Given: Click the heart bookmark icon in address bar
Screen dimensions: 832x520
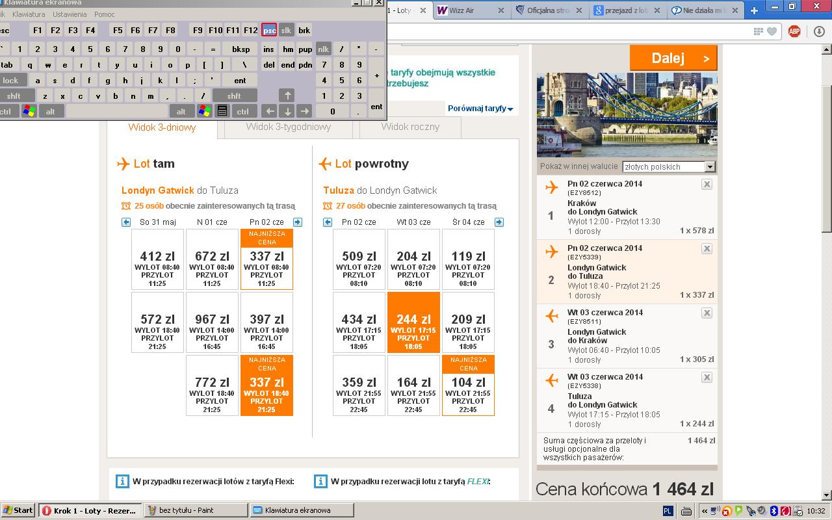Looking at the screenshot, I should [x=772, y=31].
